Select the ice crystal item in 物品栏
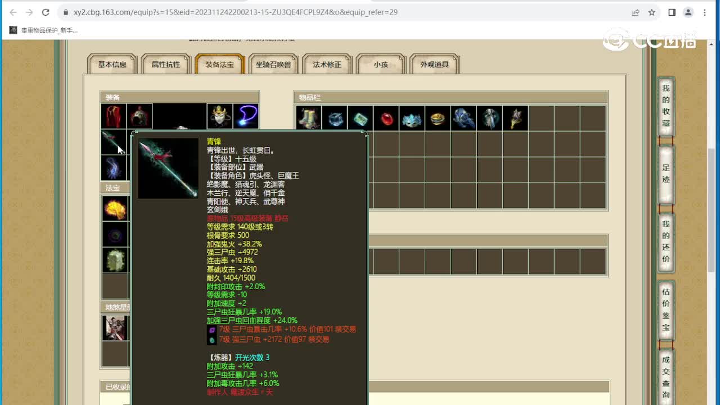The width and height of the screenshot is (720, 405). point(334,118)
